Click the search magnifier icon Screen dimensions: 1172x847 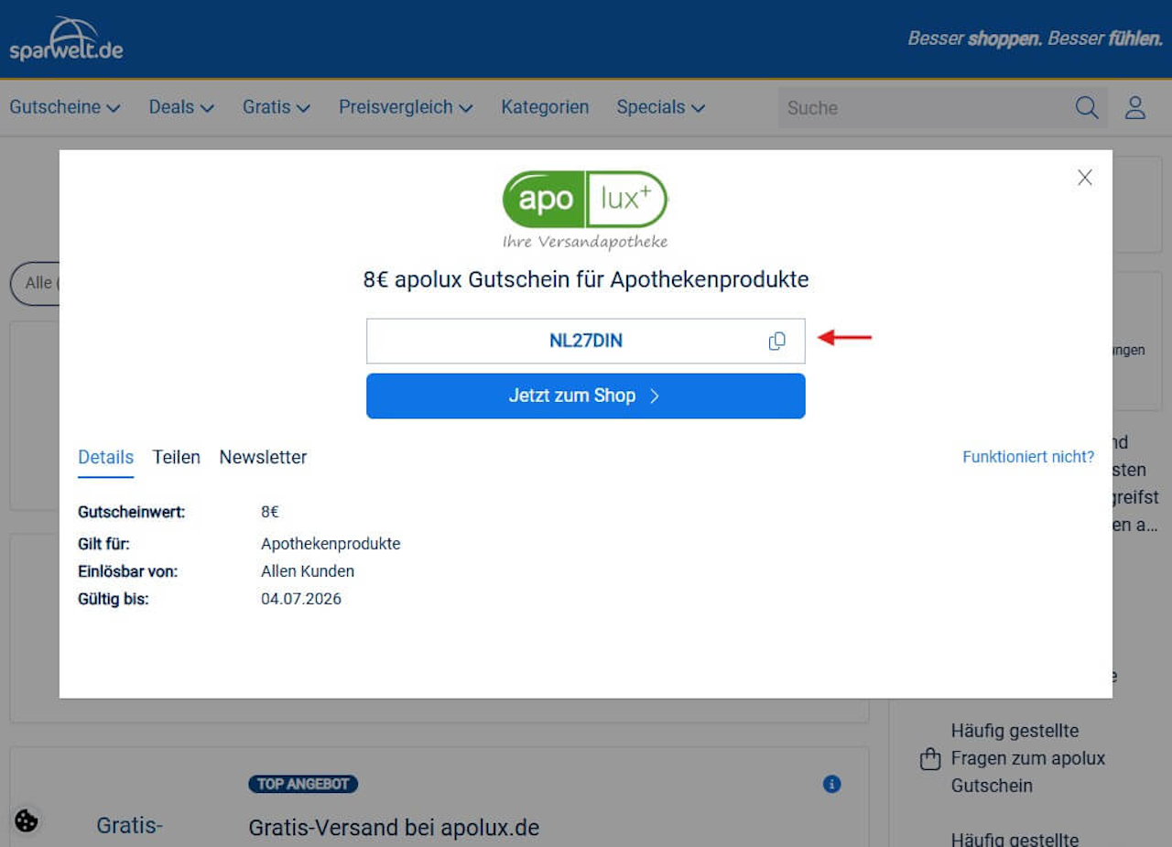(x=1087, y=108)
